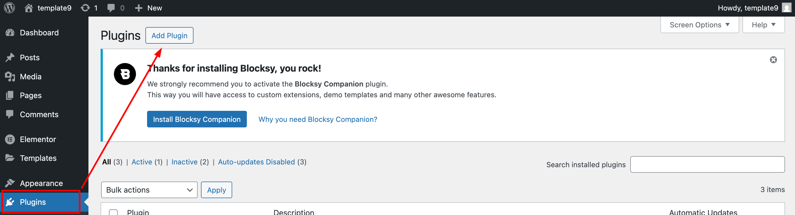This screenshot has width=795, height=215.
Task: Expand the Help panel
Action: pyautogui.click(x=763, y=25)
